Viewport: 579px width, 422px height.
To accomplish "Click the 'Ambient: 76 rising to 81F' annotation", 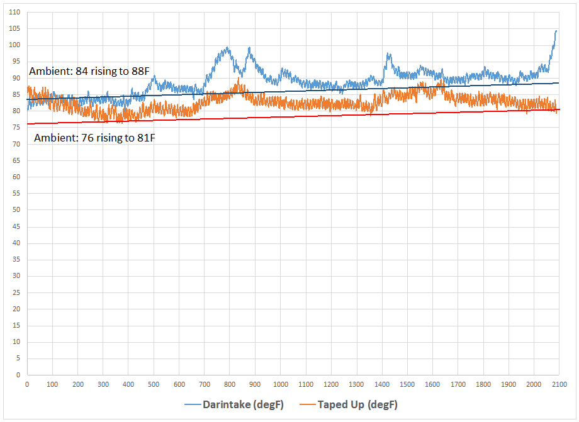I will click(94, 138).
